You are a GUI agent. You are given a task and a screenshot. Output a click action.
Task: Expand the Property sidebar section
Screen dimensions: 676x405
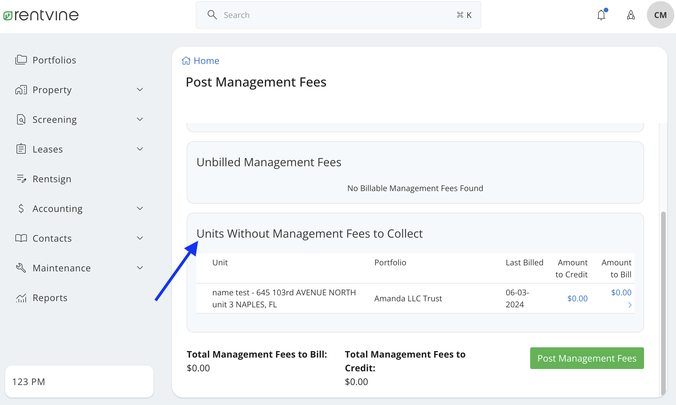140,89
